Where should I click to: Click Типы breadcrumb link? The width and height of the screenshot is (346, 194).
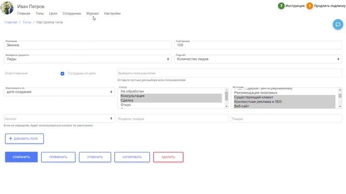(27, 22)
